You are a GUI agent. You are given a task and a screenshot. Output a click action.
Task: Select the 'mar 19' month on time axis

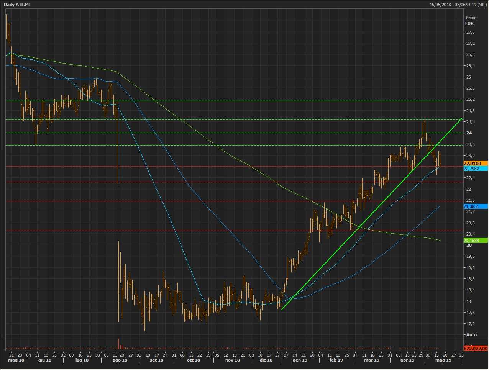pyautogui.click(x=371, y=360)
